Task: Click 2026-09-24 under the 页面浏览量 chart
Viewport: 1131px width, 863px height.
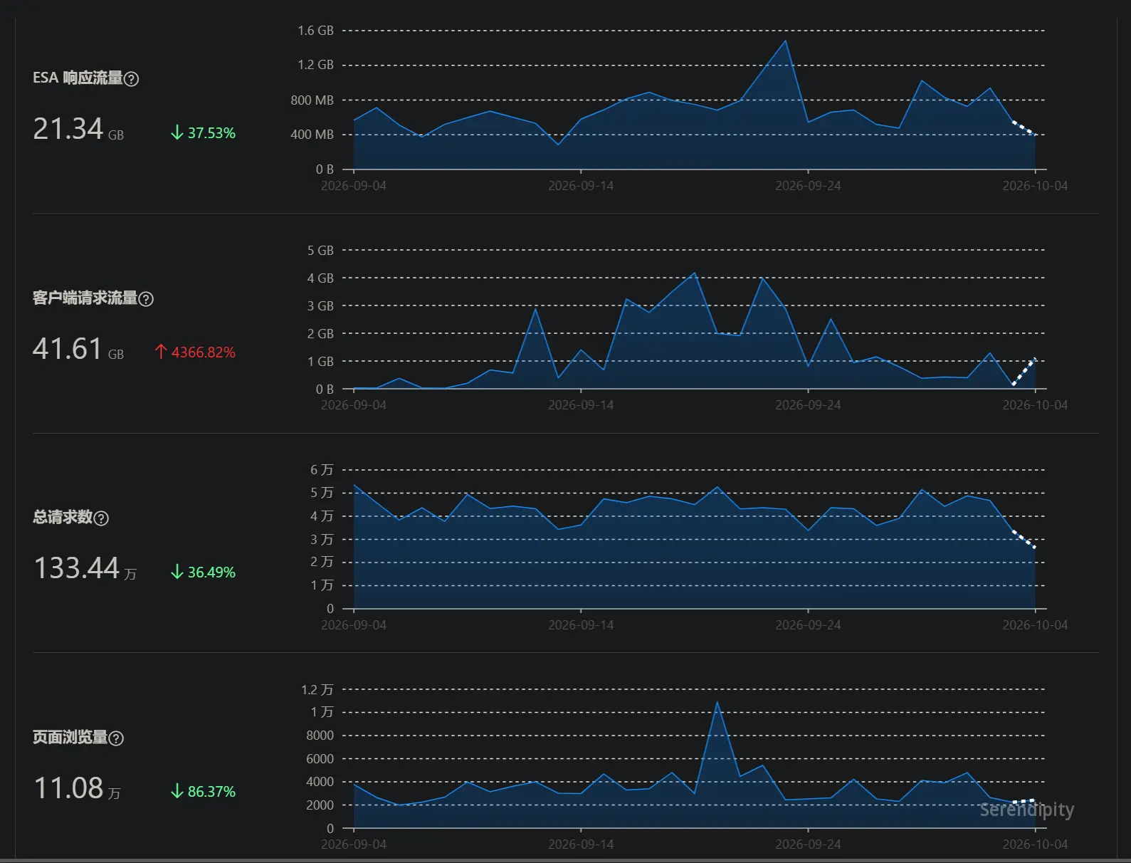Action: point(808,844)
